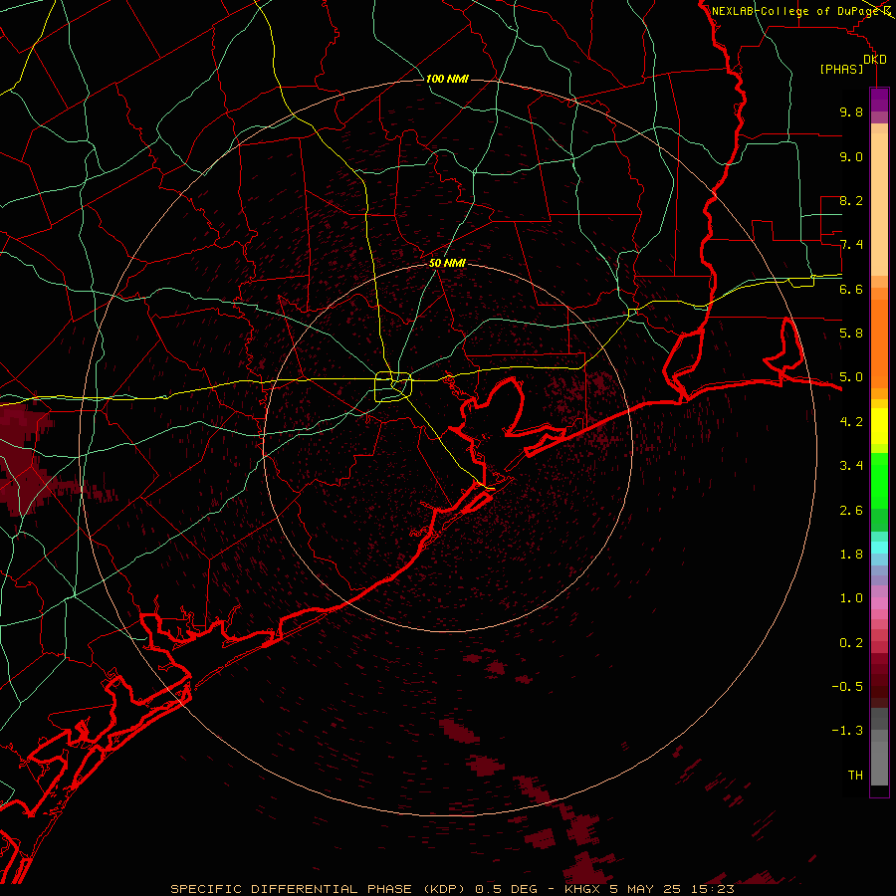This screenshot has width=896, height=896.
Task: Click the 2.6 scale value
Action: (851, 511)
